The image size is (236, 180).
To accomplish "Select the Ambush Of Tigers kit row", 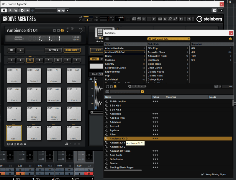I will click(168, 151).
